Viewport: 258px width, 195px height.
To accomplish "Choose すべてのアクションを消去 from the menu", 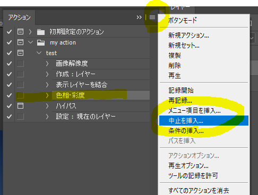I will (x=204, y=191).
